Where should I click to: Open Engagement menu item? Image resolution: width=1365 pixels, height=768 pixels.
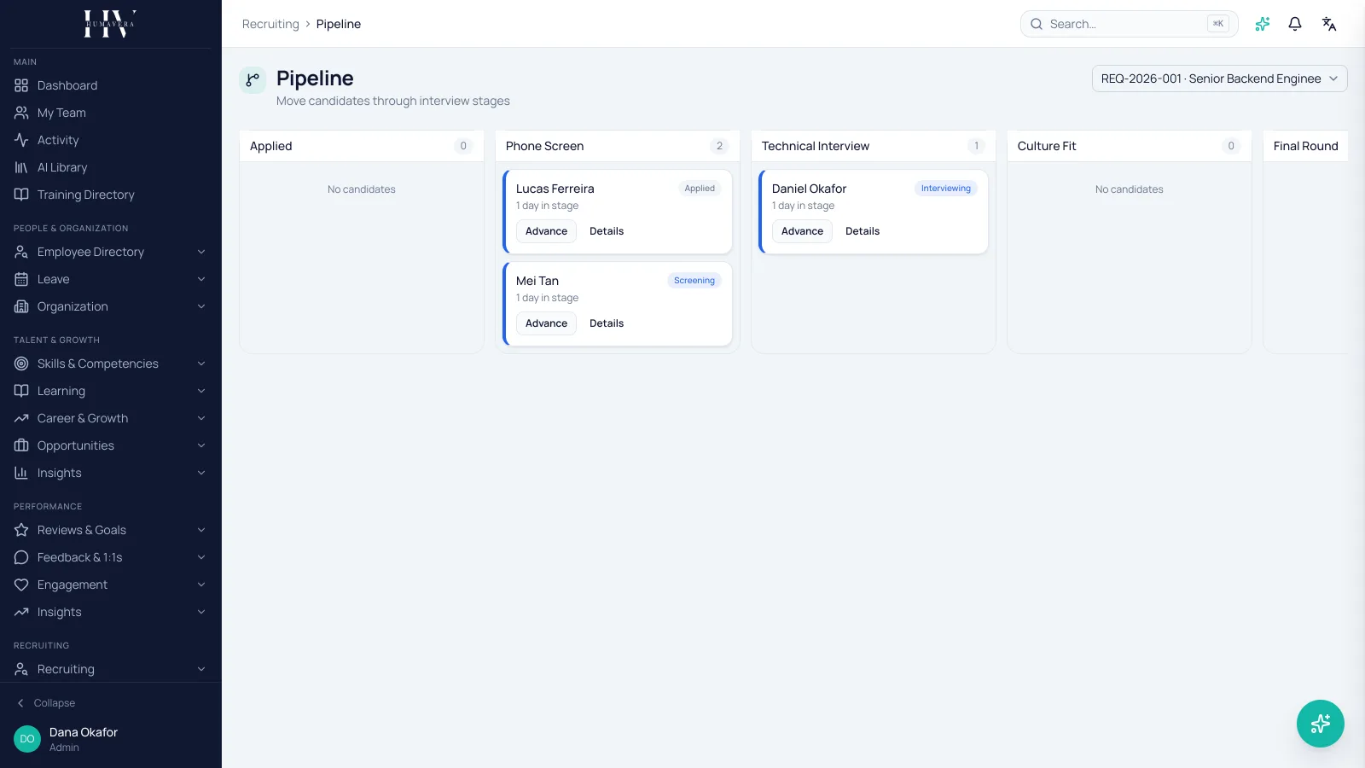[x=111, y=585]
